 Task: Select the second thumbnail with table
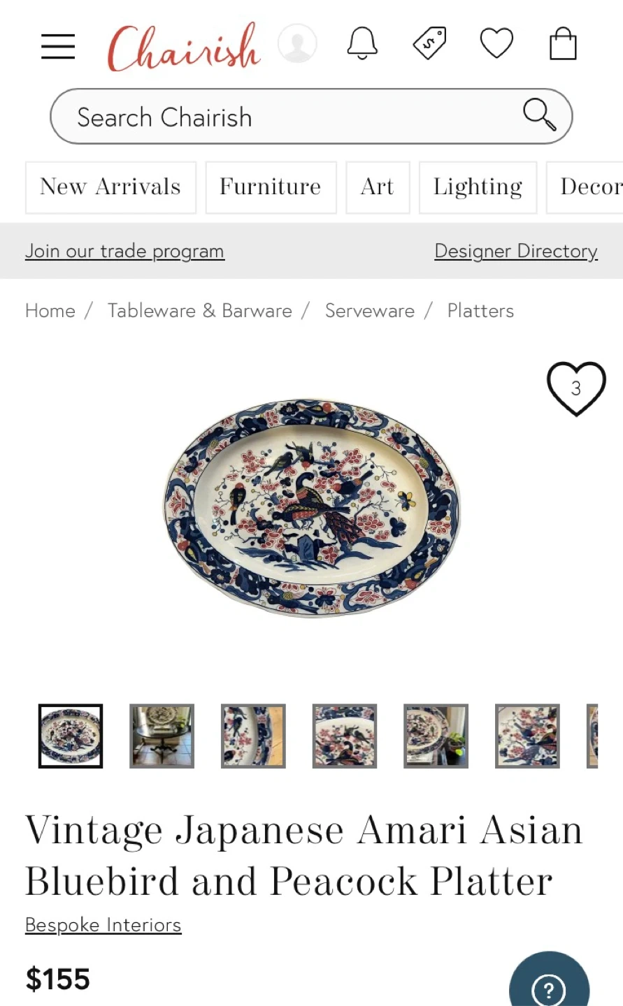162,736
